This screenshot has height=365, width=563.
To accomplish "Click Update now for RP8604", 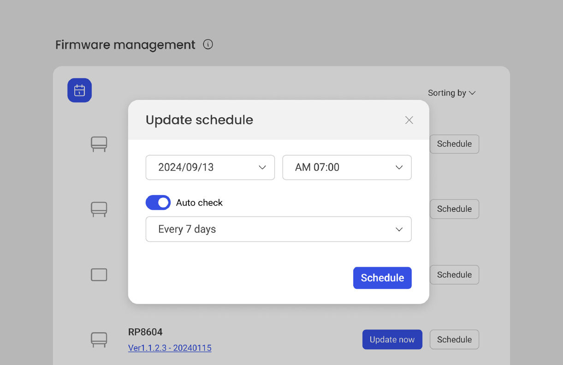I will click(392, 339).
